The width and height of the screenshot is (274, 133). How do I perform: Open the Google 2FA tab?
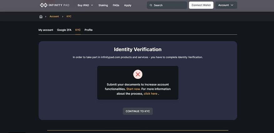(64, 30)
